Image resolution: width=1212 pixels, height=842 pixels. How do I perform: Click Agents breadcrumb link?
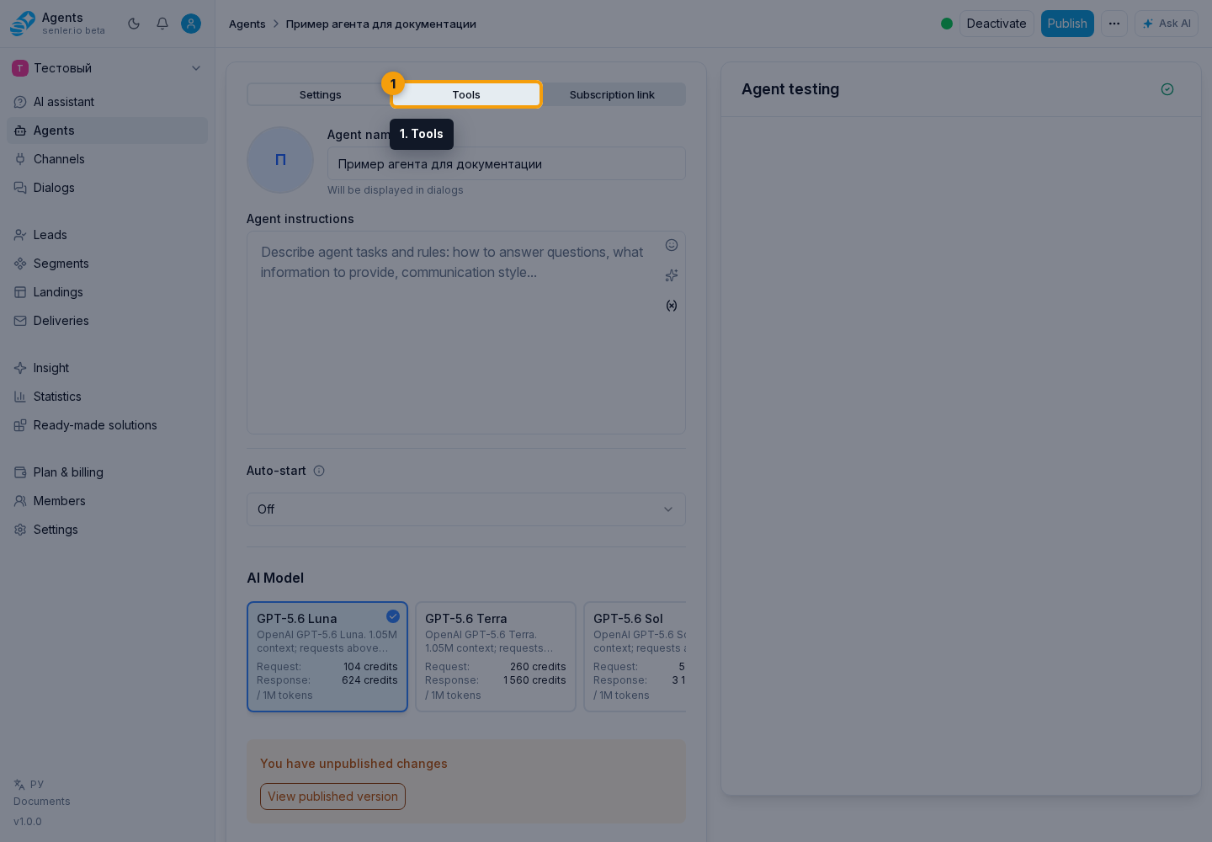[x=247, y=24]
